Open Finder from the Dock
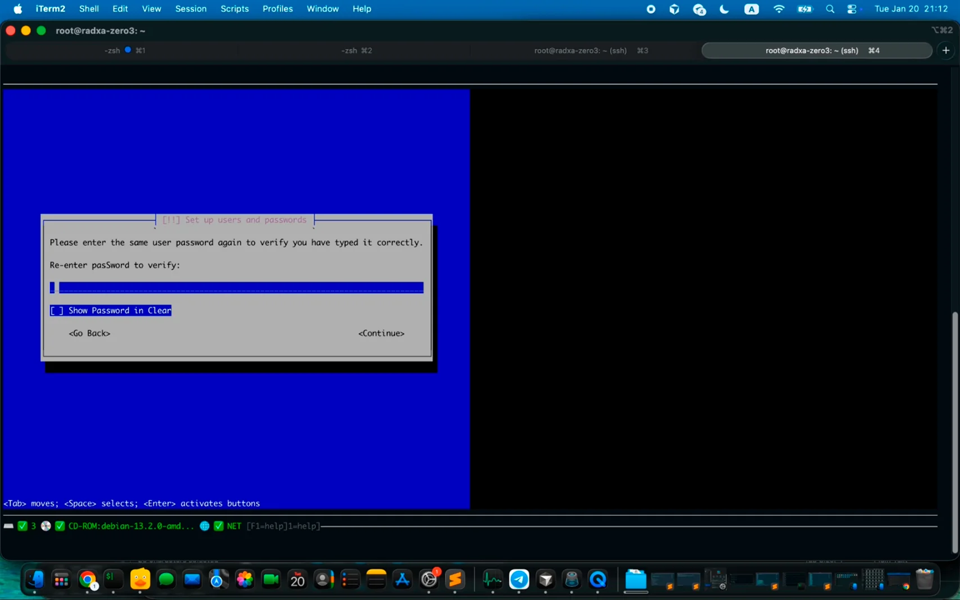This screenshot has height=600, width=960. click(35, 580)
